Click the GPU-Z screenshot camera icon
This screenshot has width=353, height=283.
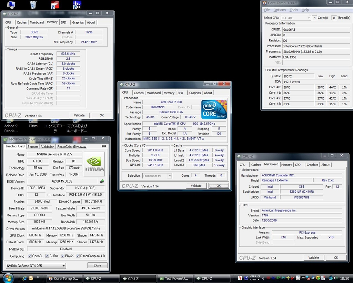point(104,146)
